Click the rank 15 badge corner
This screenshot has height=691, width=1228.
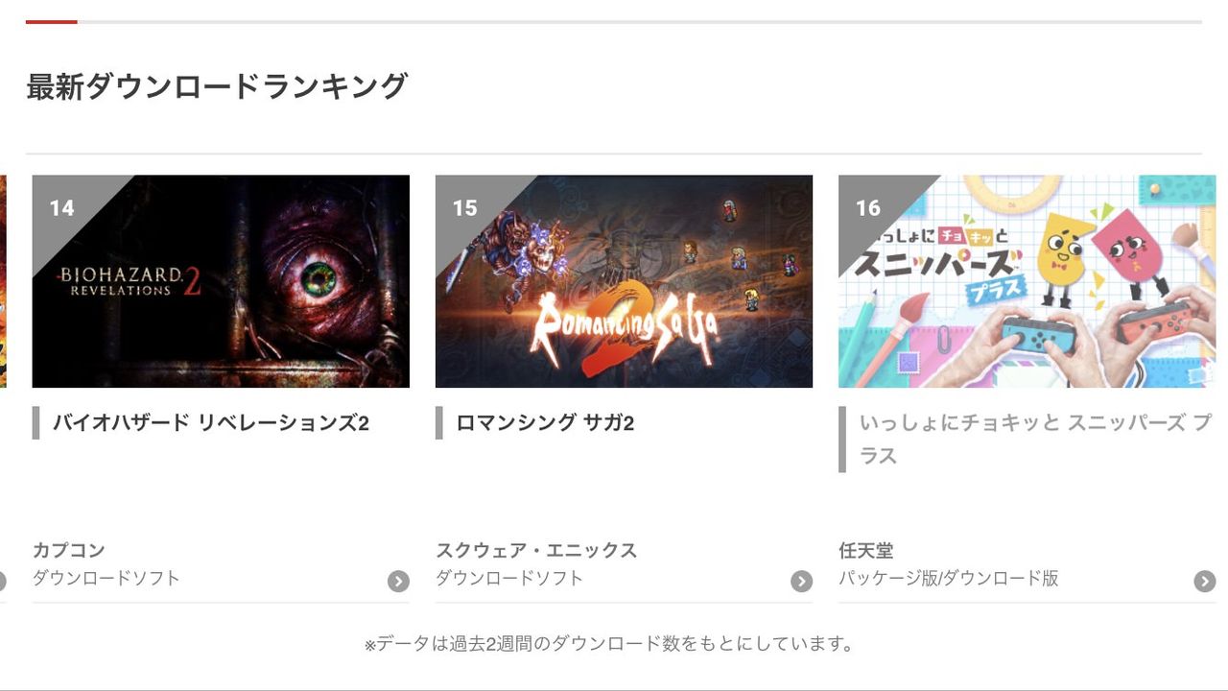click(x=465, y=207)
